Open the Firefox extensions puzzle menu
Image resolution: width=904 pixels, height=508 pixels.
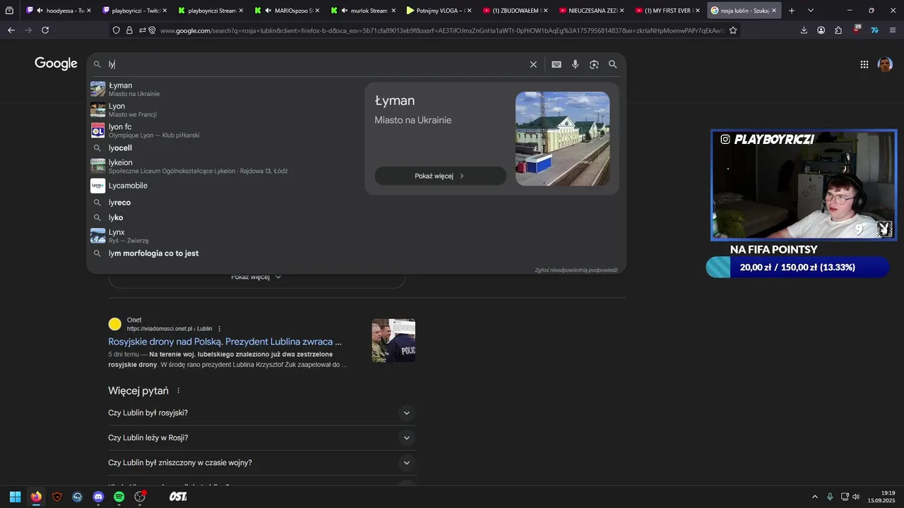pos(838,30)
